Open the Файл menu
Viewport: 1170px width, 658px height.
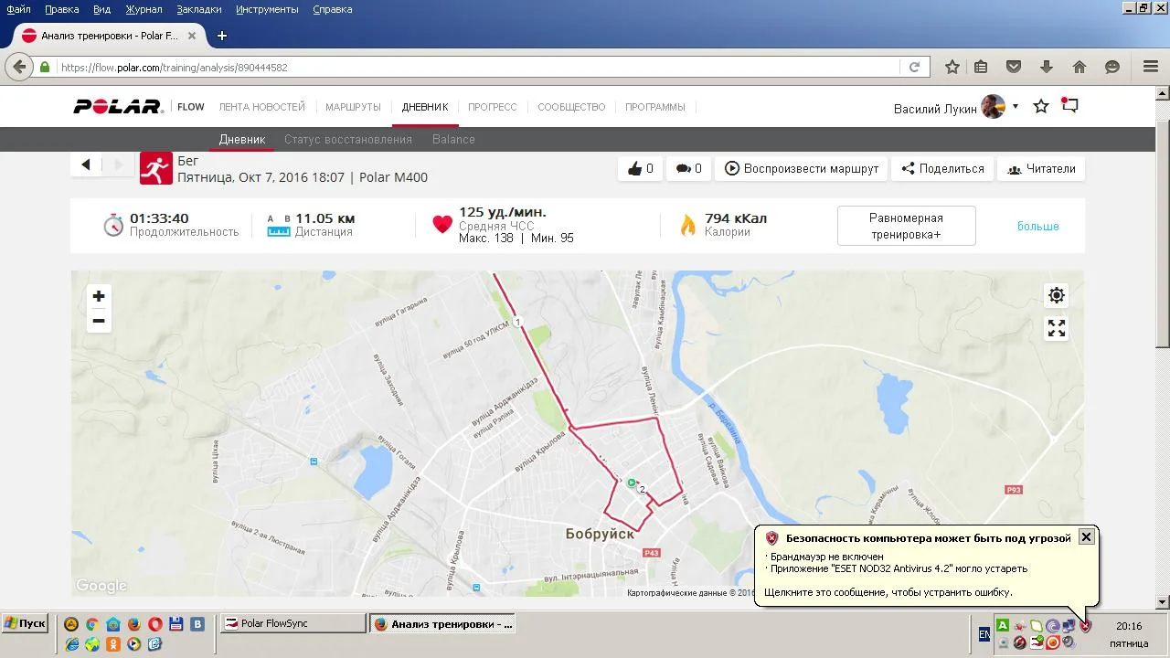click(18, 9)
